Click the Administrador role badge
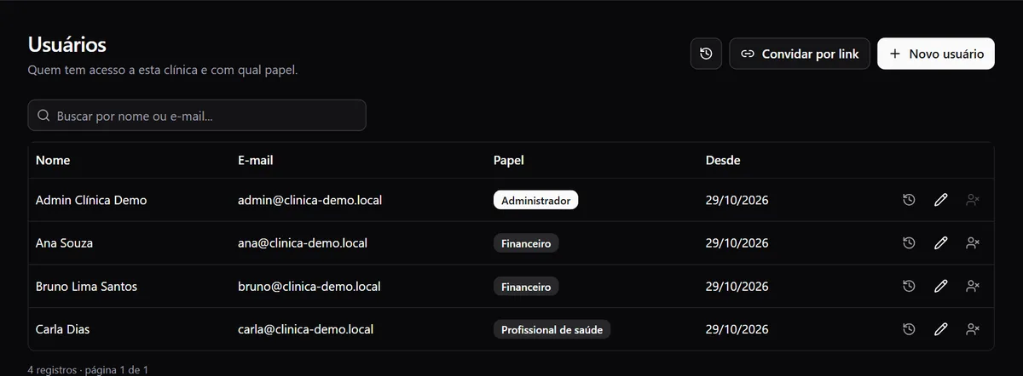This screenshot has width=1023, height=376. pyautogui.click(x=535, y=201)
